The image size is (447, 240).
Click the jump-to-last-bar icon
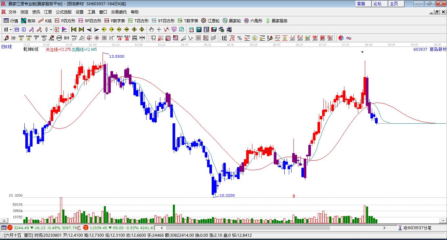tap(81, 30)
